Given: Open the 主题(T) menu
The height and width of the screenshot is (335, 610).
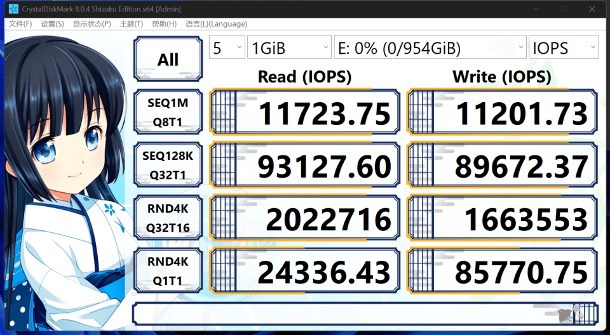Looking at the screenshot, I should [x=132, y=24].
